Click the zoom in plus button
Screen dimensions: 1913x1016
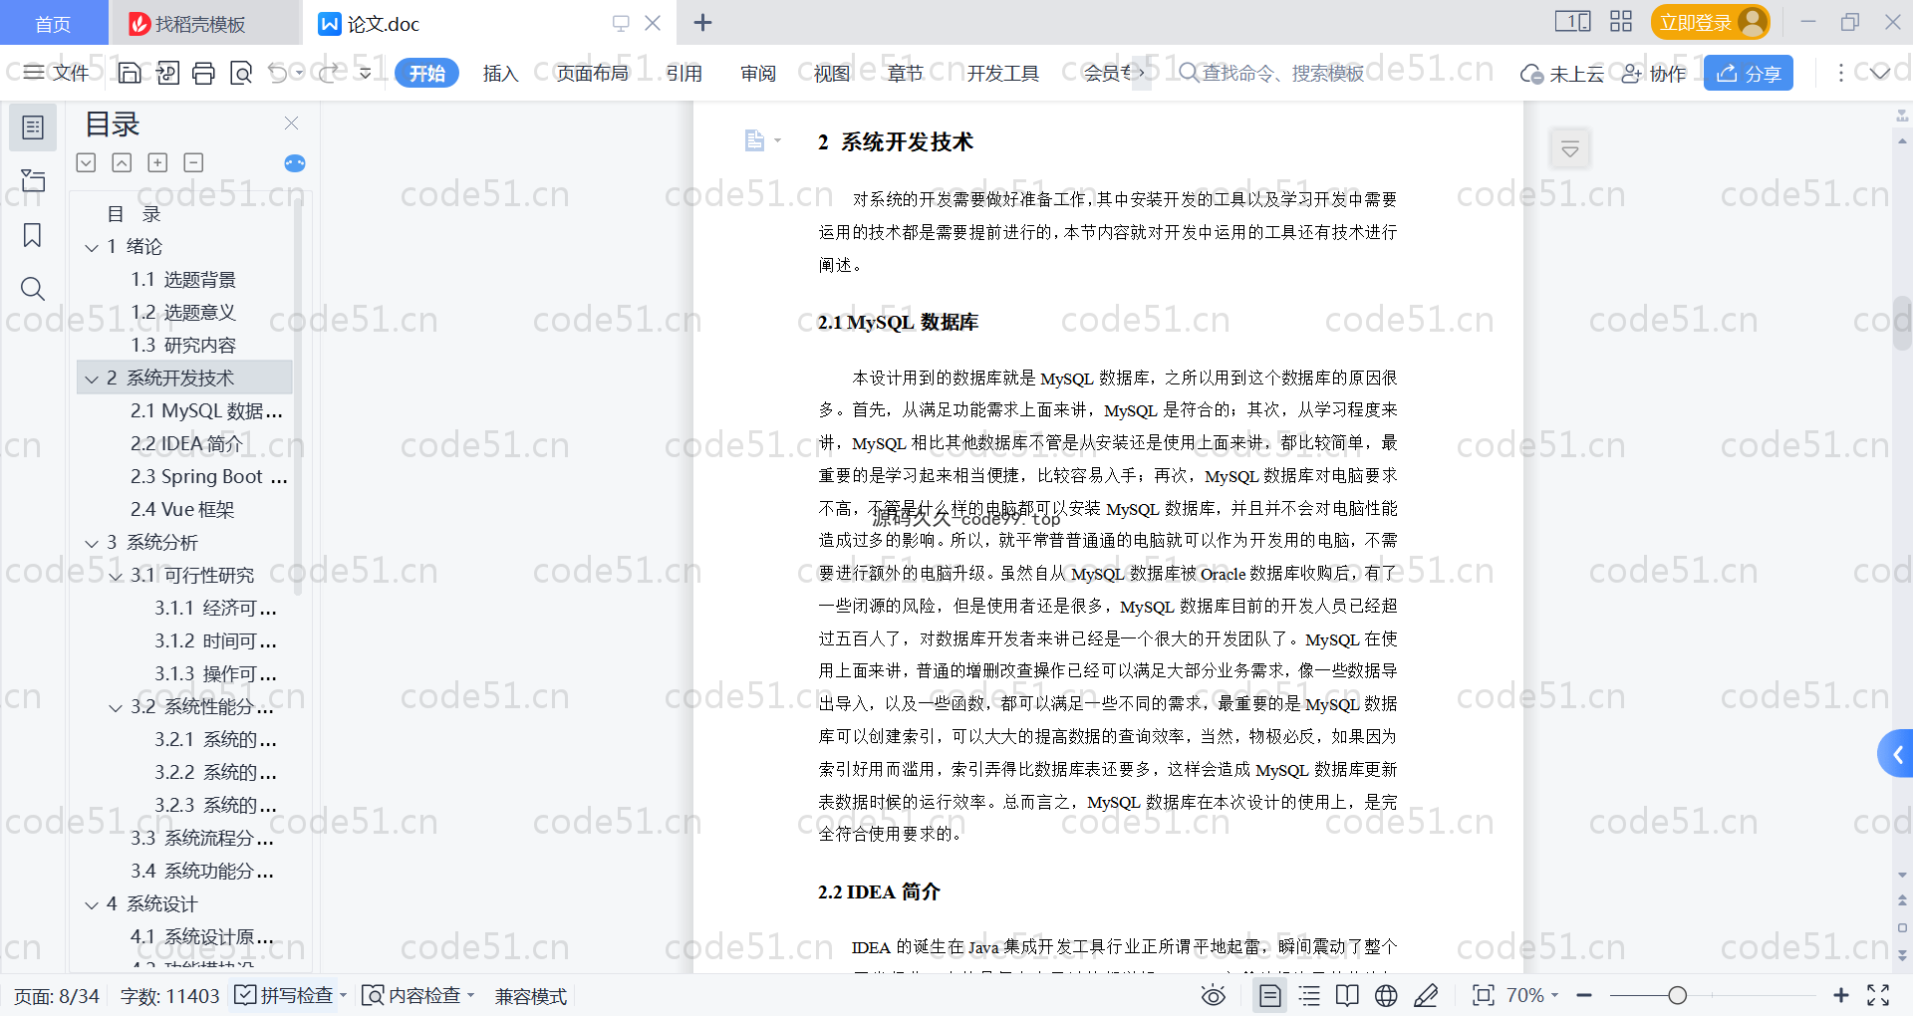point(1840,995)
